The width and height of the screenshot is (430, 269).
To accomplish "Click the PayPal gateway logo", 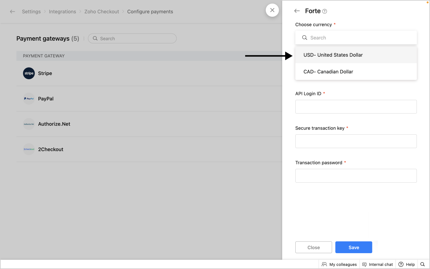I will 29,99.
